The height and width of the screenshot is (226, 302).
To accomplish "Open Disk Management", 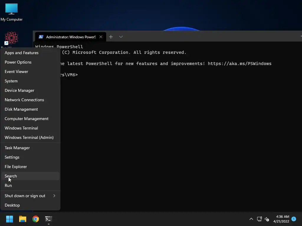I will 30,109.
